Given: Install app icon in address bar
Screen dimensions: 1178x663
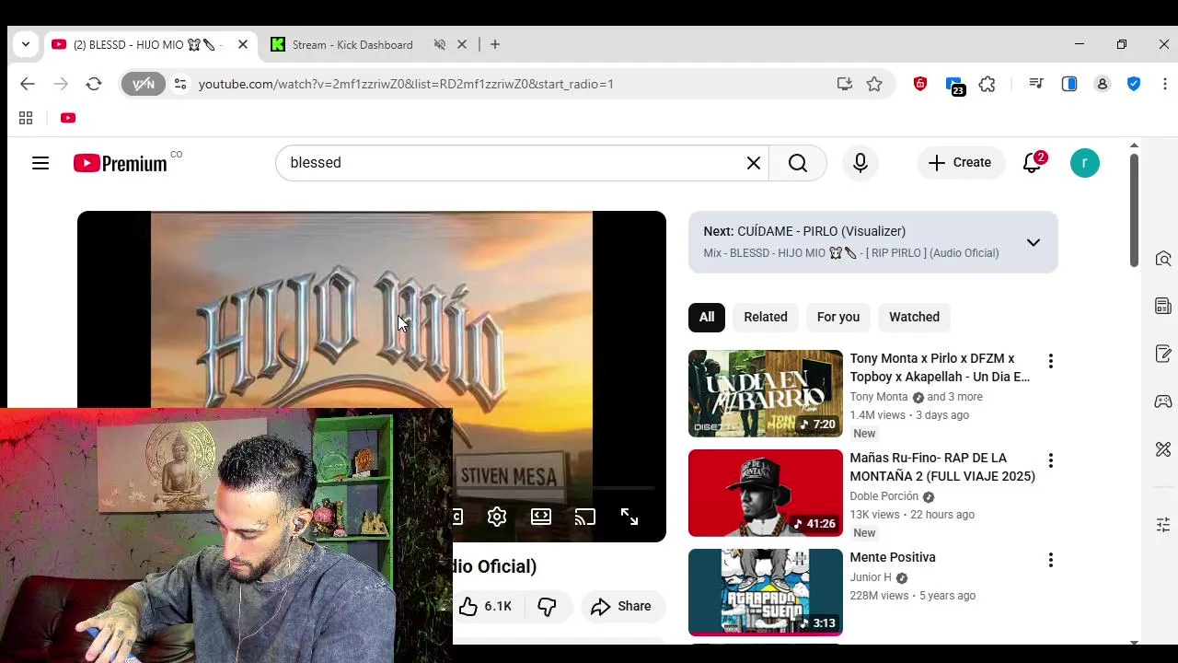Looking at the screenshot, I should pyautogui.click(x=845, y=84).
